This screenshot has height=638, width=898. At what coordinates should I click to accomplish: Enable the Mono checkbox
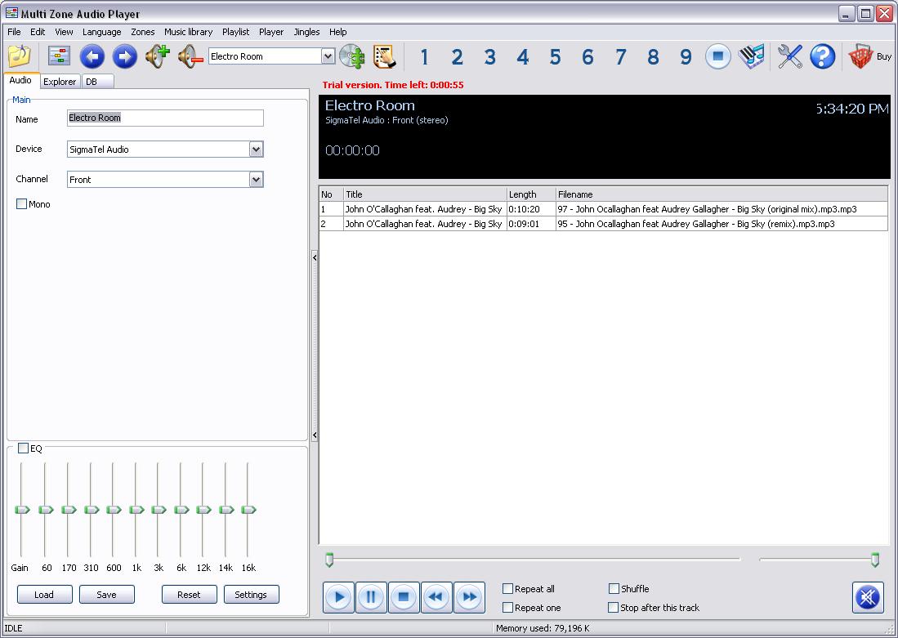(20, 203)
